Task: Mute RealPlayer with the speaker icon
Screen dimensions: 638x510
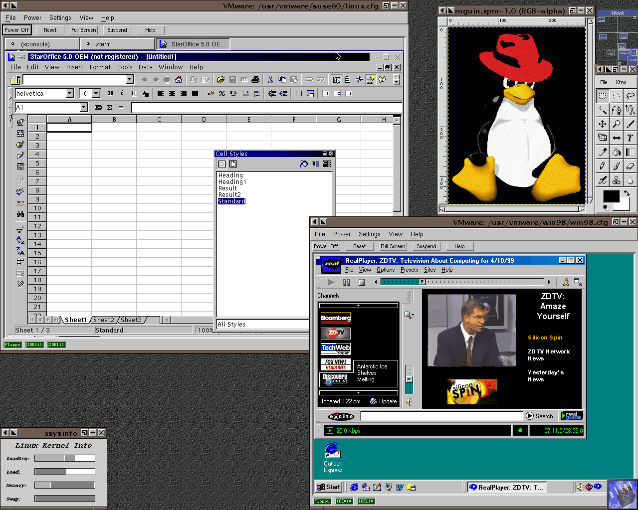Action: point(409,401)
